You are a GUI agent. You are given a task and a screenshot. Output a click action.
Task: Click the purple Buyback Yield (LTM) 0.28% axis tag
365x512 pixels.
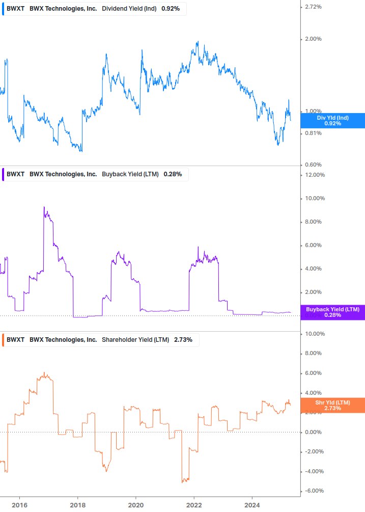[x=333, y=312]
